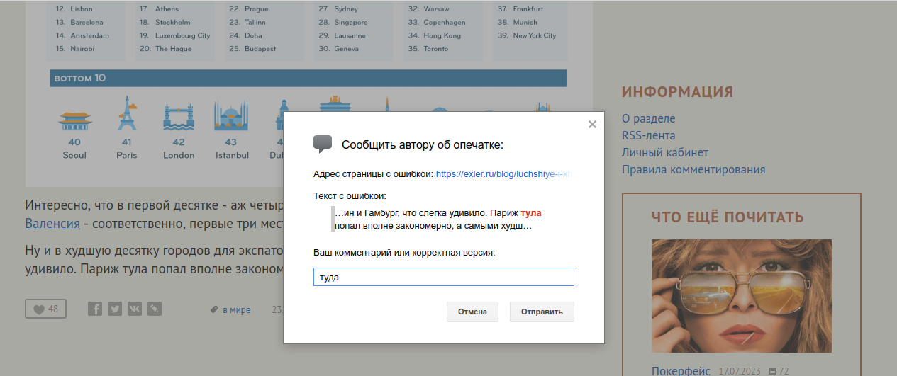Share the post on Facebook
The image size is (897, 376).
95,309
